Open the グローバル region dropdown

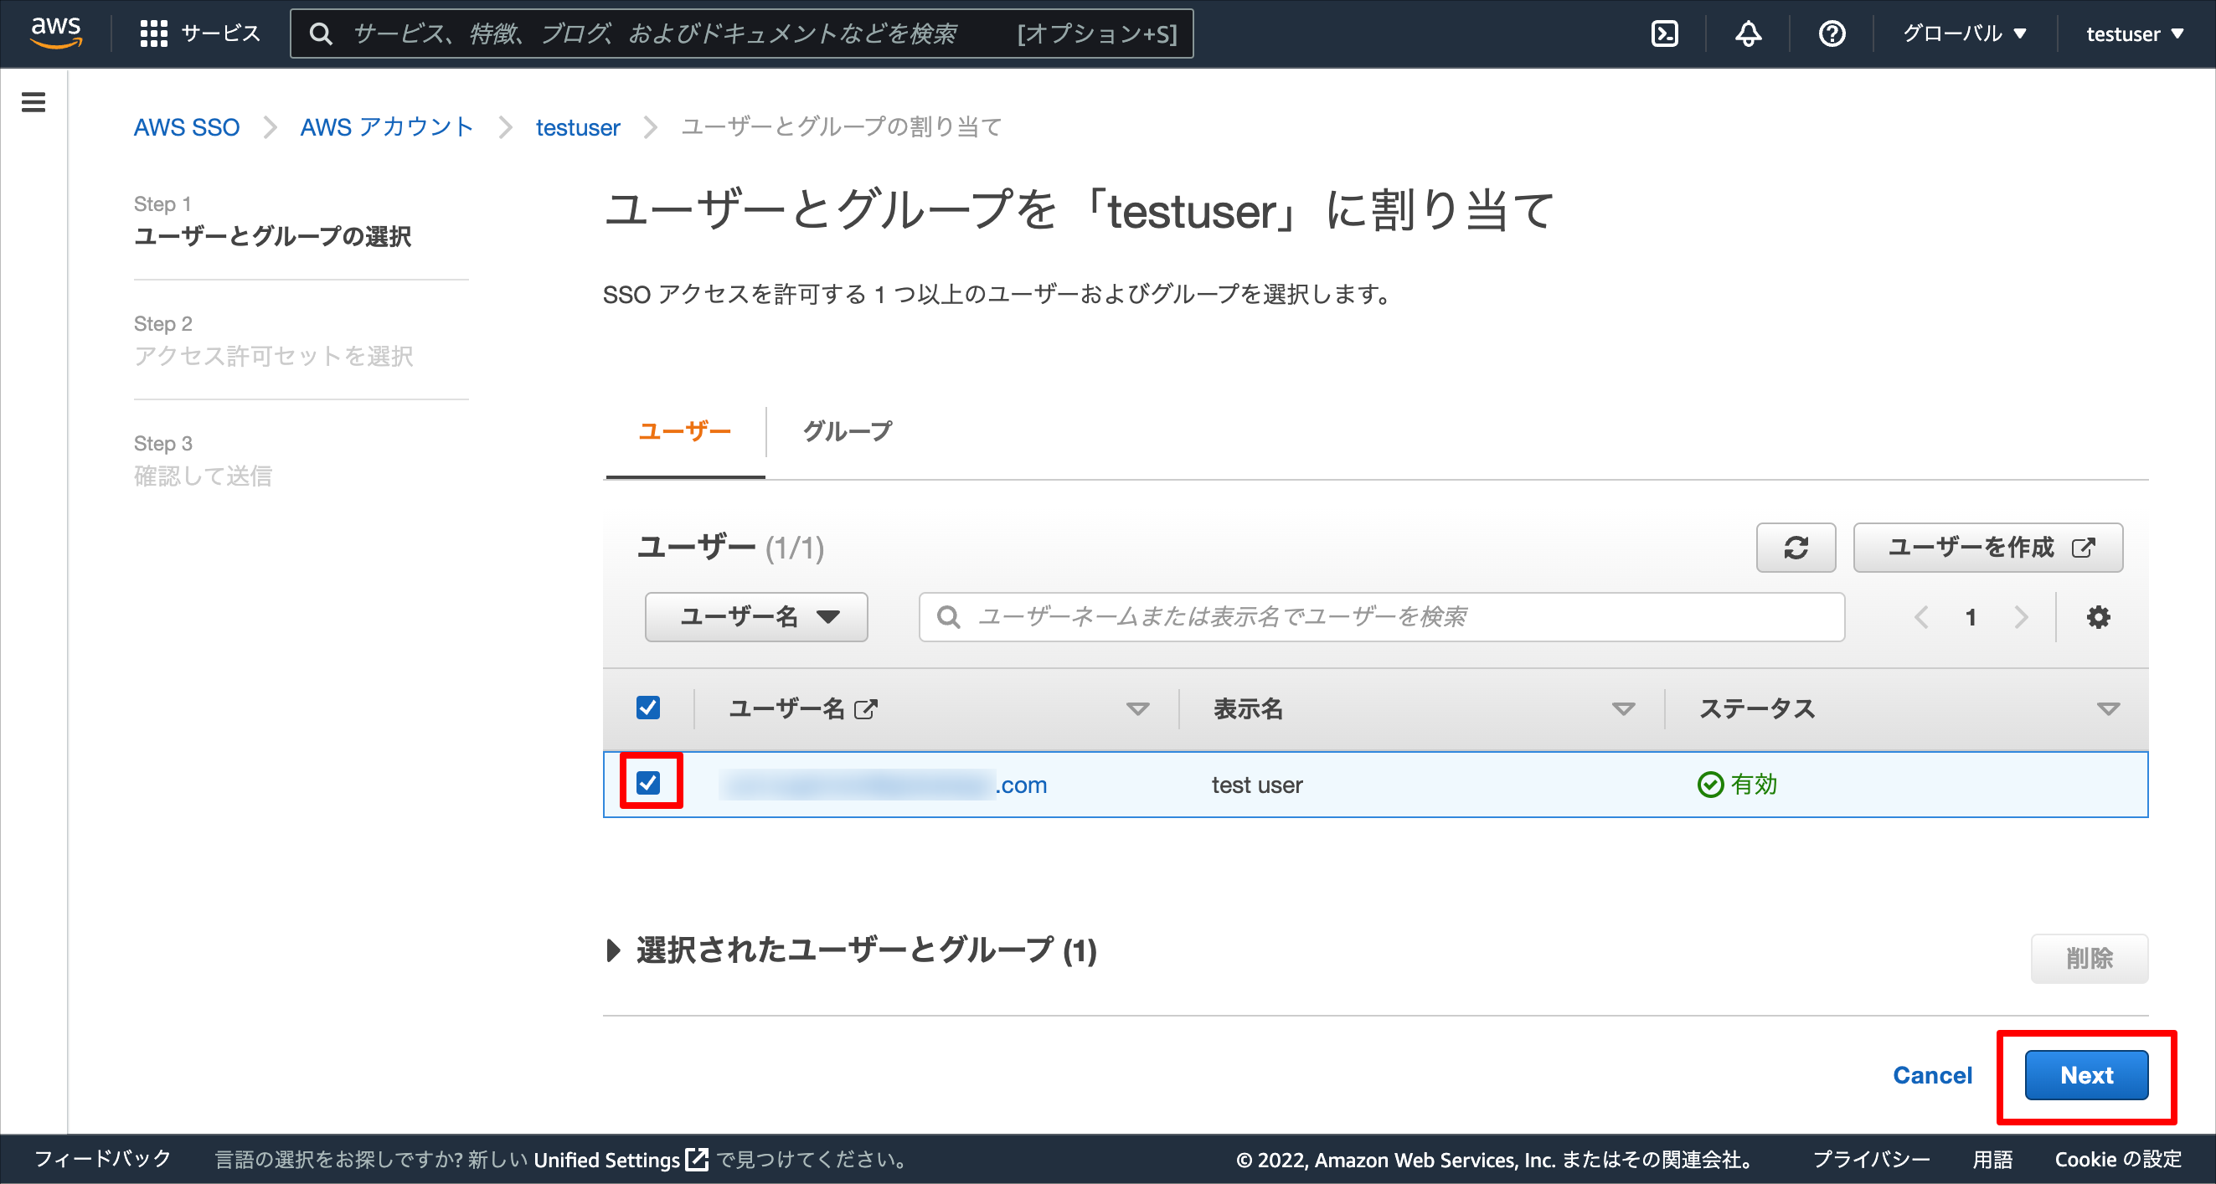[x=1964, y=33]
